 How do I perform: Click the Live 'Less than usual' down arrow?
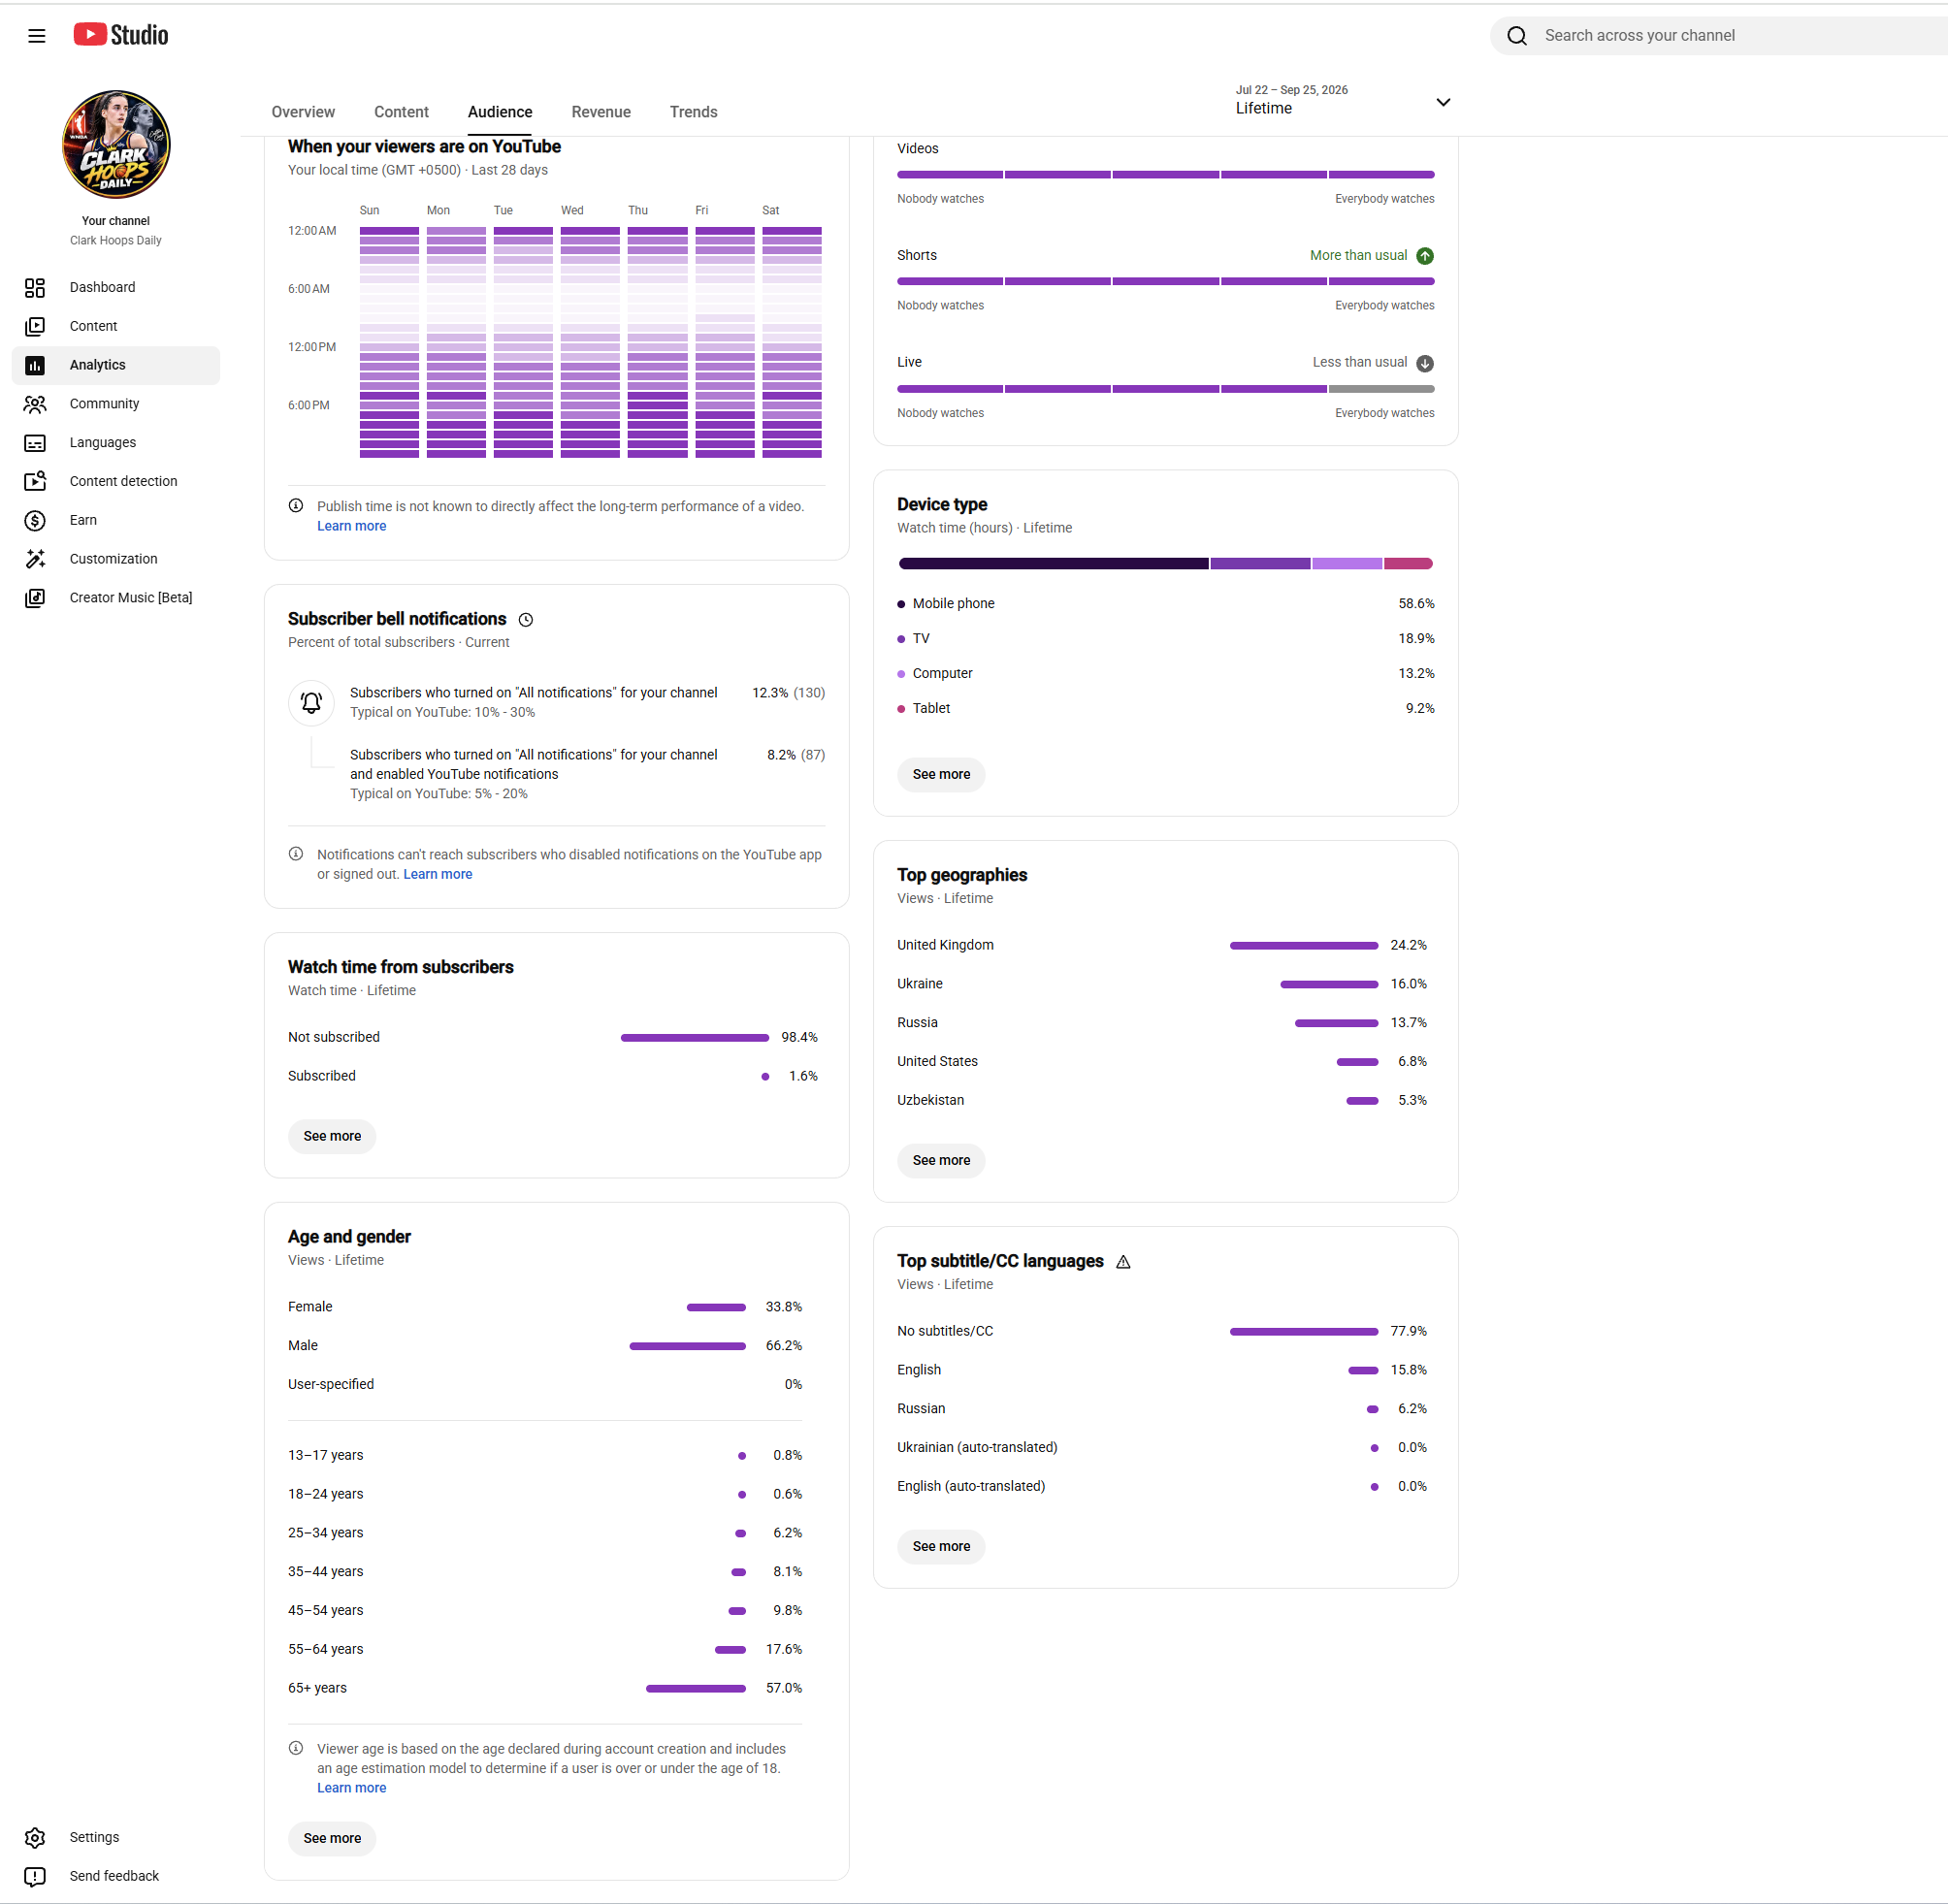click(1425, 363)
